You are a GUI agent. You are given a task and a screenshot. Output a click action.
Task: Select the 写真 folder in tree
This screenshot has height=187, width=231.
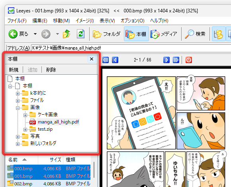coord(35,136)
